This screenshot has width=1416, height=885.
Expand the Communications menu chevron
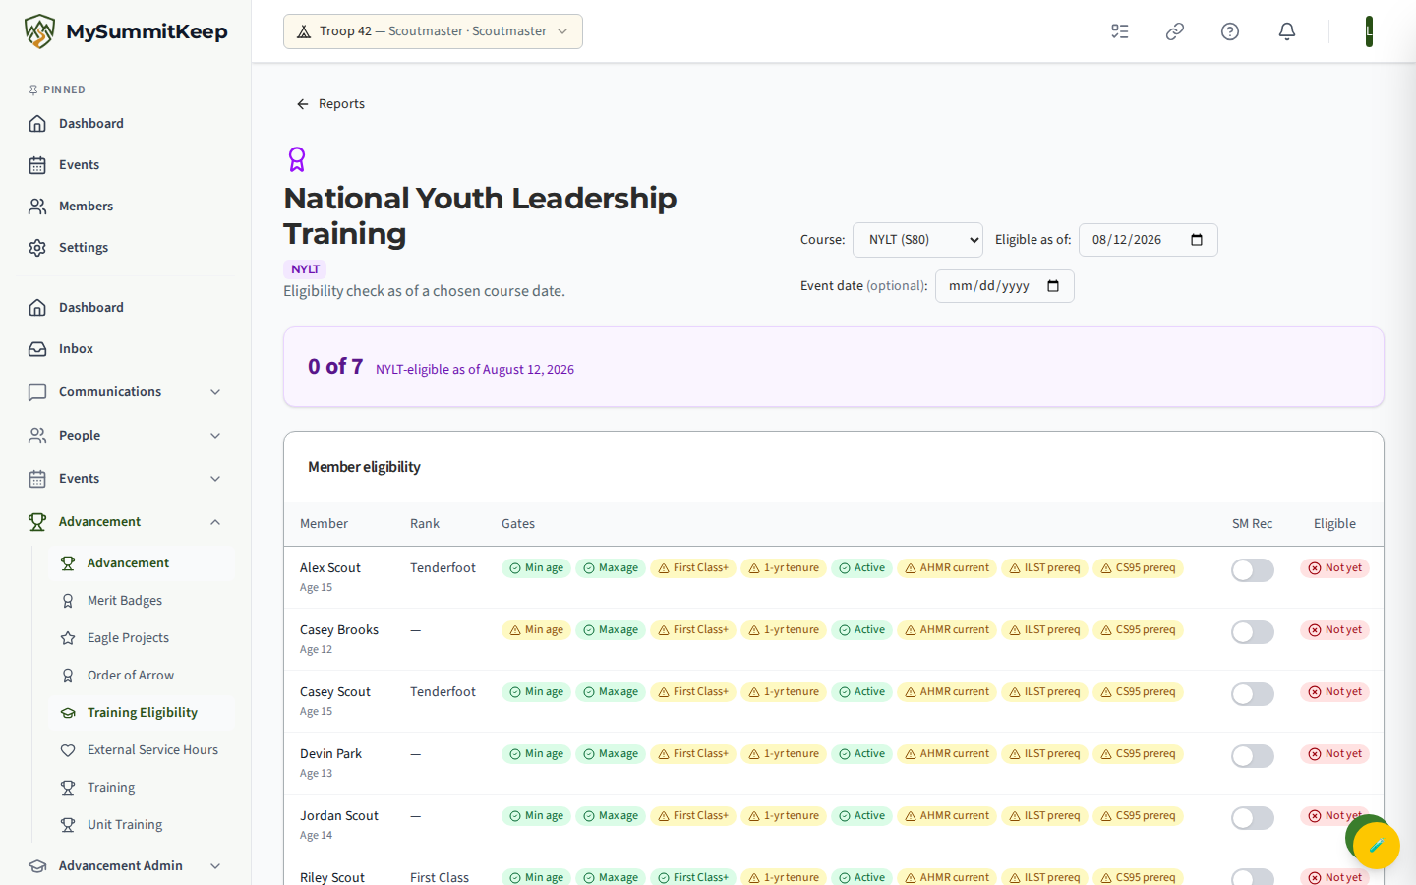(215, 392)
